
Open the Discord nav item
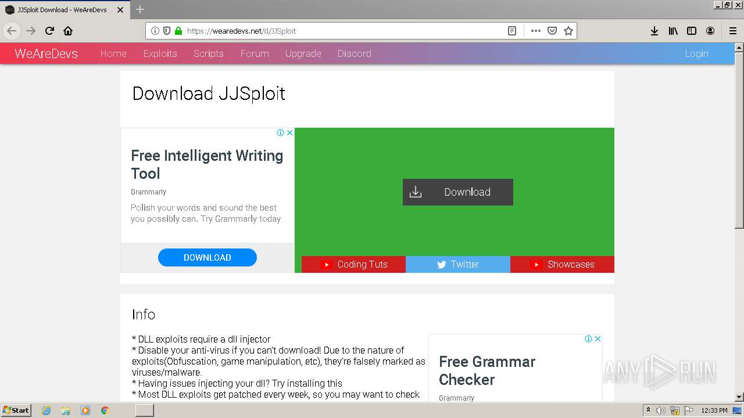354,53
